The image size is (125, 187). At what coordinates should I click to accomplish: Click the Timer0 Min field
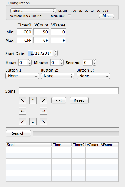tap(25, 32)
